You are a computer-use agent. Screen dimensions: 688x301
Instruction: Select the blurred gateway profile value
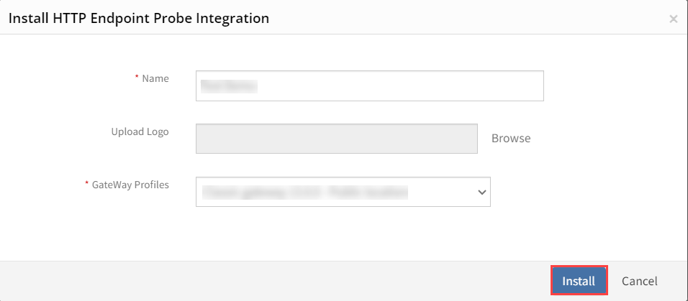coord(305,192)
